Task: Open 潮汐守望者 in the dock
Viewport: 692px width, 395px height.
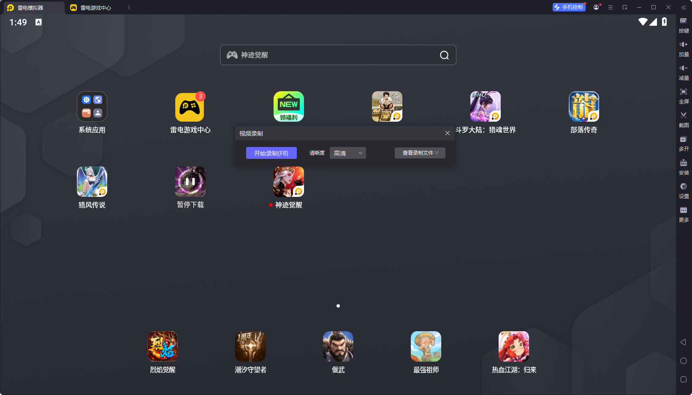Action: 250,346
